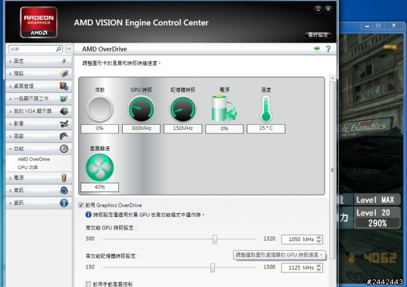Click the 溫度 thermometer icon
Screen dimensions: 407x287
coord(266,109)
